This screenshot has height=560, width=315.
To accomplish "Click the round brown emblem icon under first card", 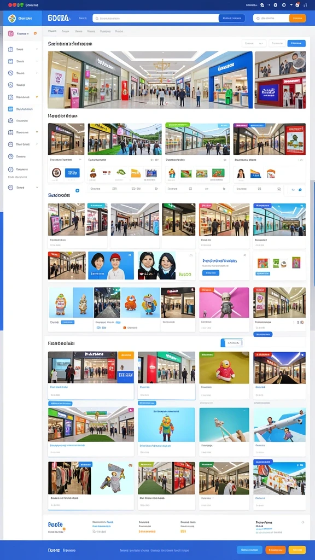I will pos(57,173).
